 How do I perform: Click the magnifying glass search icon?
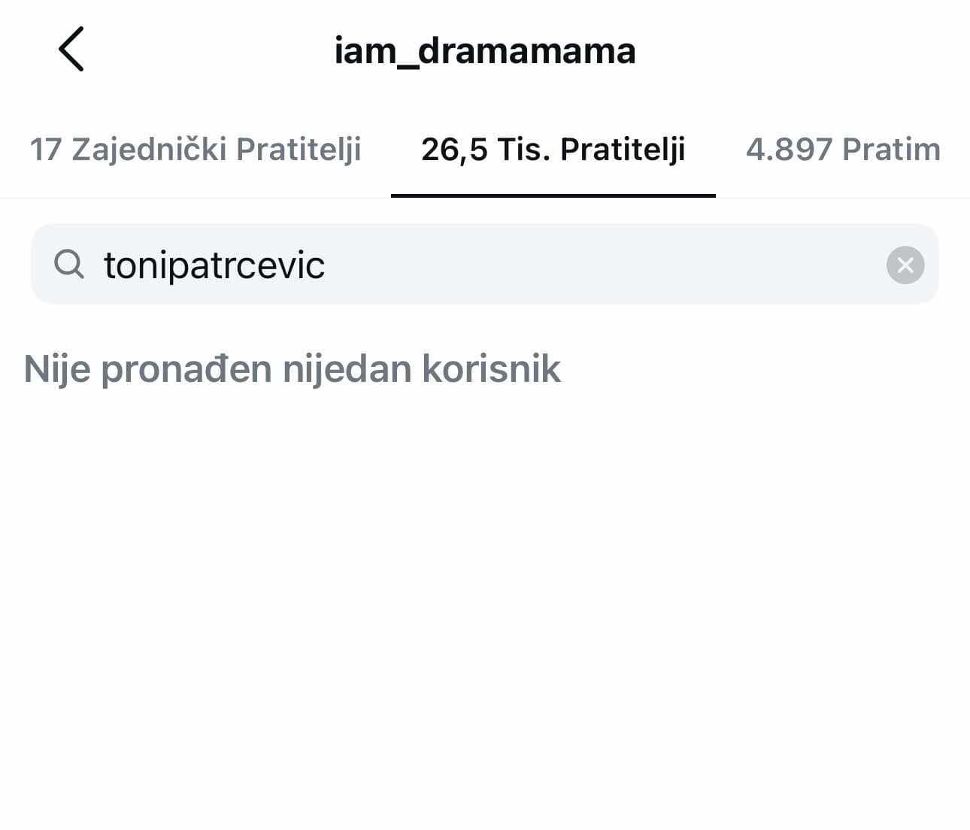pos(69,265)
